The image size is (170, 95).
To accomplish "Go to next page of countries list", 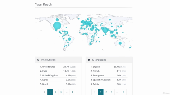I will [73, 92].
